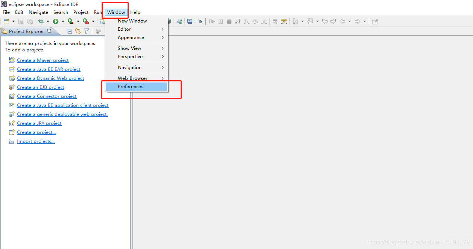Collapse All in Project Explorer

[x=70, y=31]
